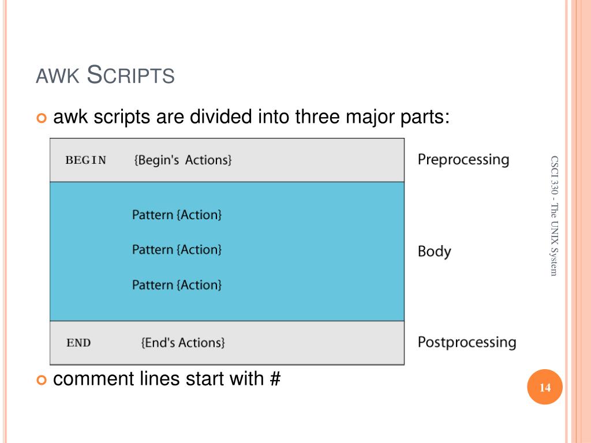Click the Preprocessing label
The image size is (591, 443).
coord(463,160)
